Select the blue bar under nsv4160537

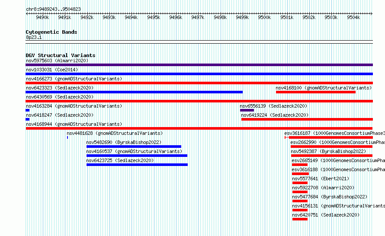tap(137, 156)
